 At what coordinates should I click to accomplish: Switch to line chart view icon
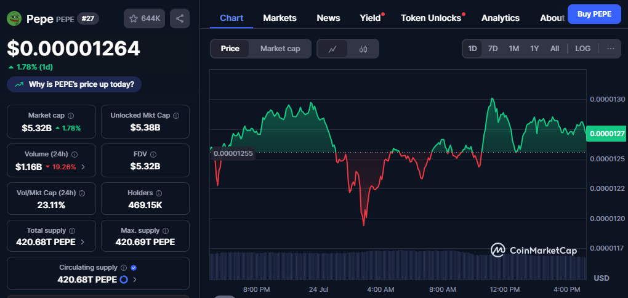(332, 49)
